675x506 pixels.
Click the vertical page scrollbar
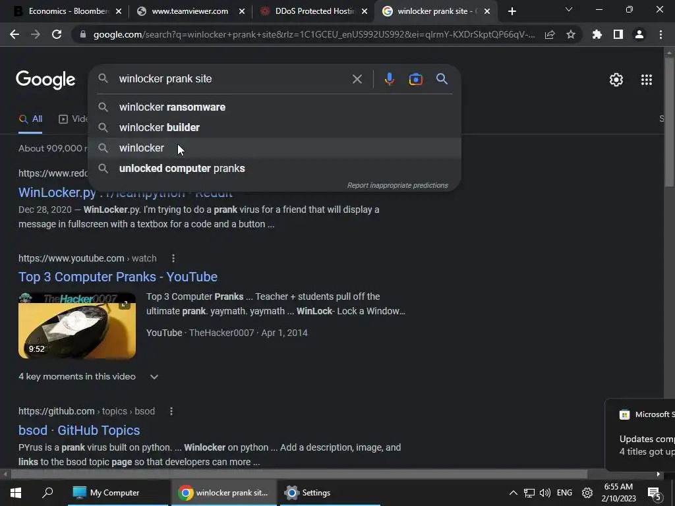[669, 122]
